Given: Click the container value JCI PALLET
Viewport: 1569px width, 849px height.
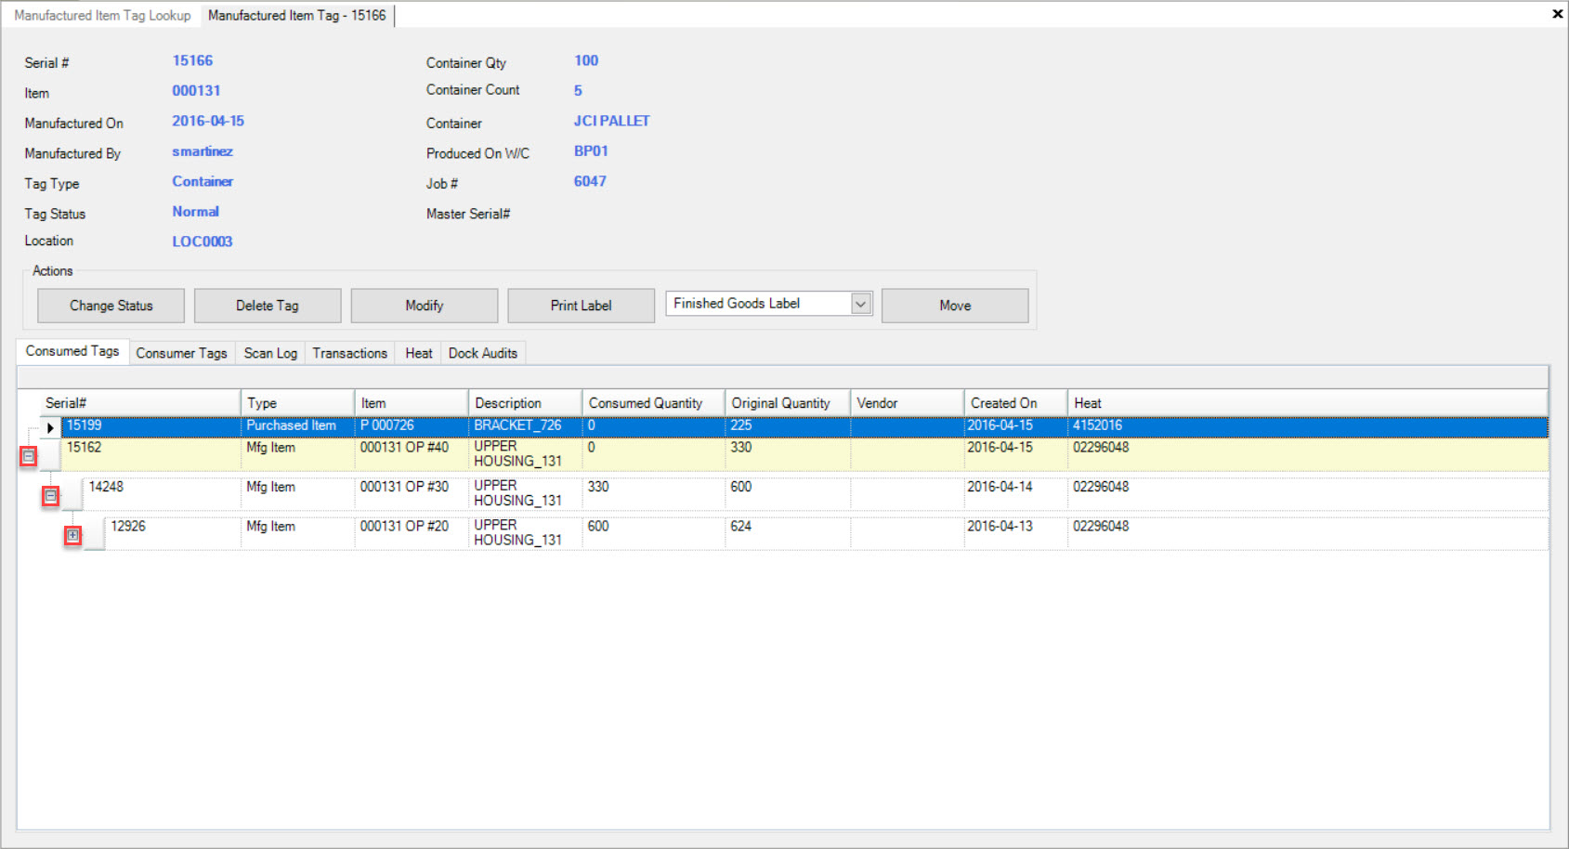Looking at the screenshot, I should (611, 121).
